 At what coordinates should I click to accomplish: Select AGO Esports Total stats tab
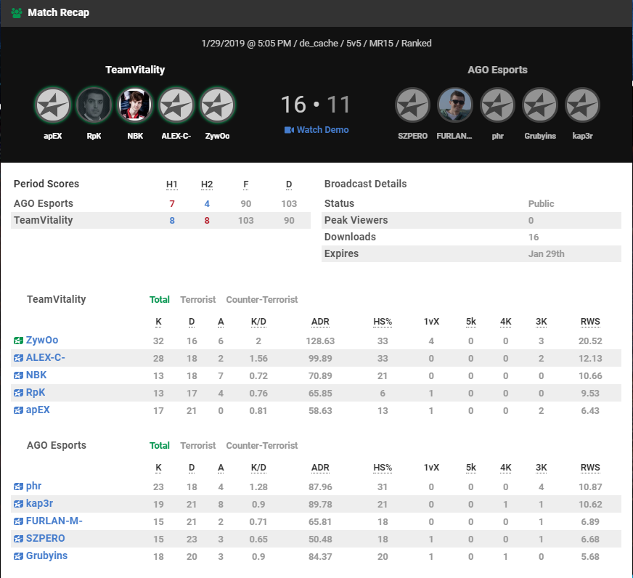tap(160, 446)
